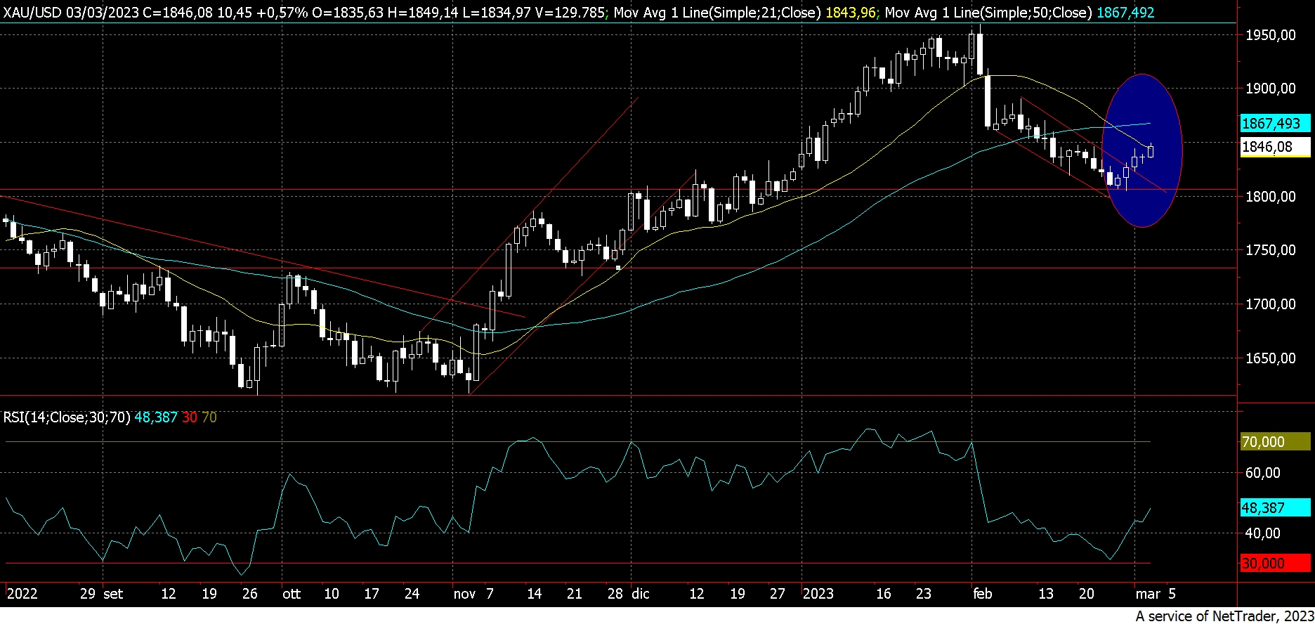Click the 1800,00 price axis label
Screen dimensions: 1315x624
(1271, 197)
